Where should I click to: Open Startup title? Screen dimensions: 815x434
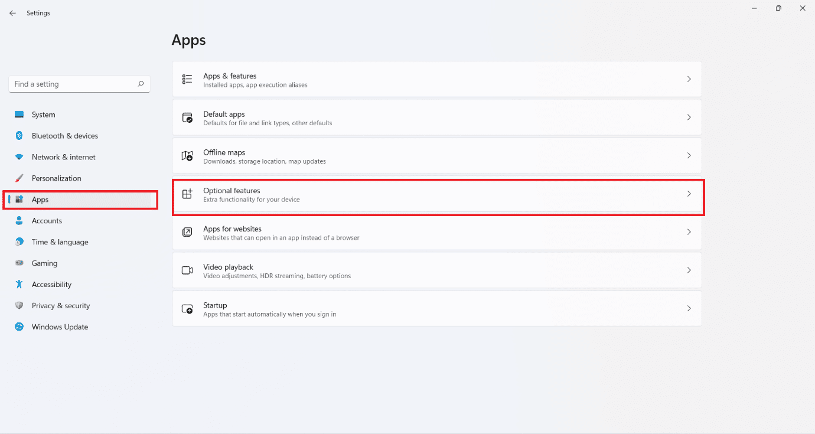coord(215,305)
